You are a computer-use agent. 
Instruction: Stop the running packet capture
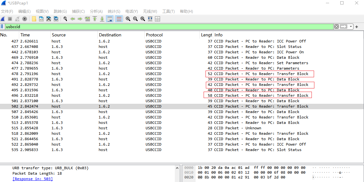10,19
